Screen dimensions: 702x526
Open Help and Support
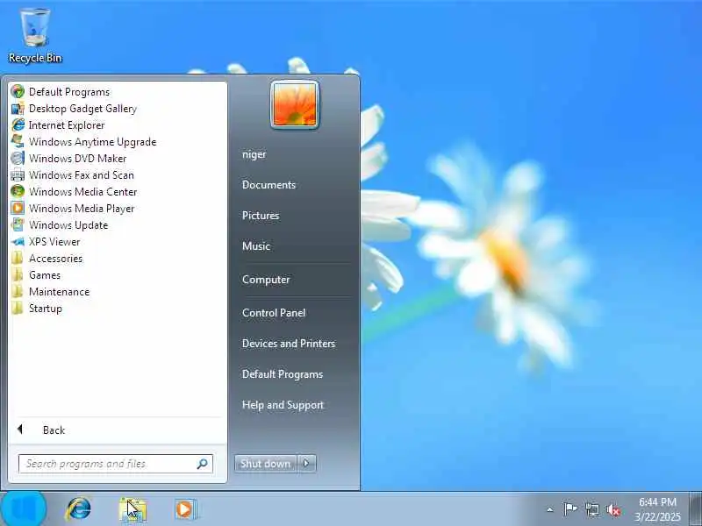click(x=283, y=405)
